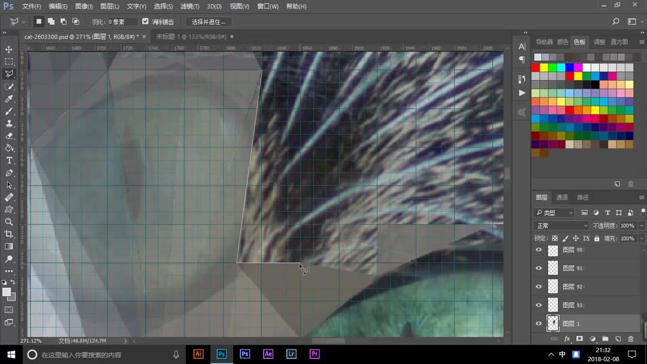Enable the 消除锯齿 anti-alias checkbox
This screenshot has height=364, width=647.
click(x=145, y=21)
